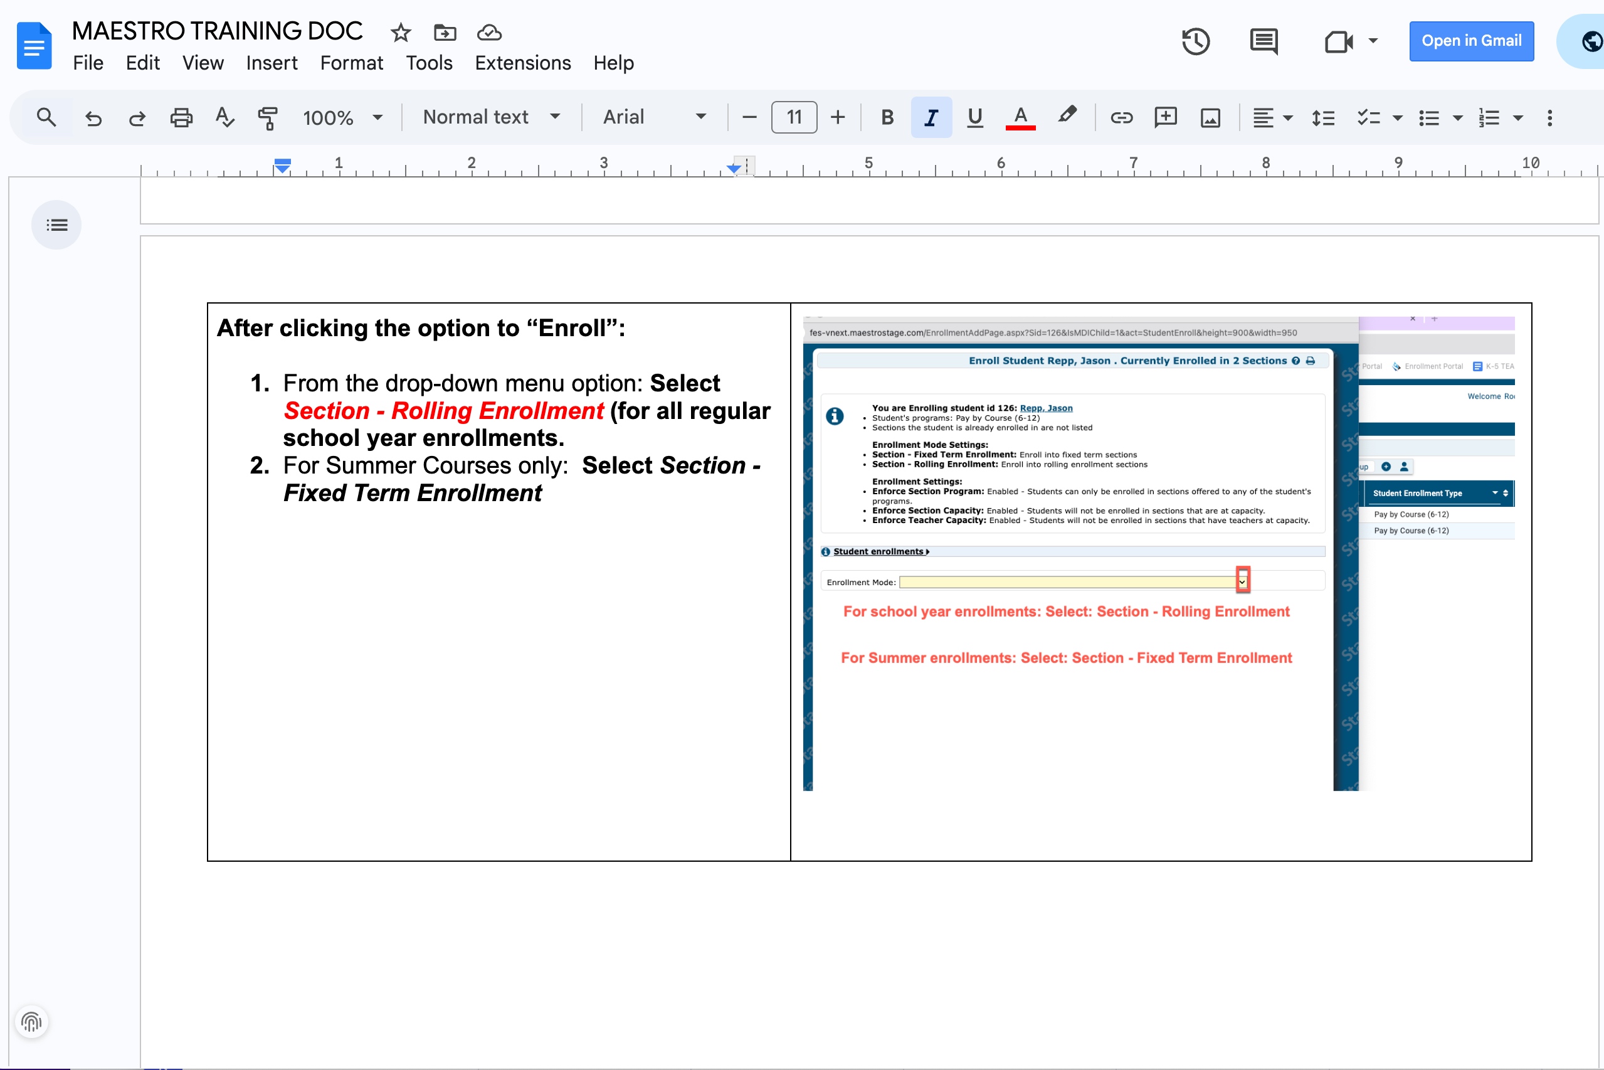Click the font size field showing 11
Screen dimensions: 1604x1070
tap(793, 117)
